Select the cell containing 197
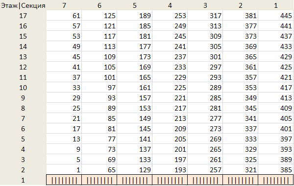Screen dimensions: 294x186 [x=170, y=160]
